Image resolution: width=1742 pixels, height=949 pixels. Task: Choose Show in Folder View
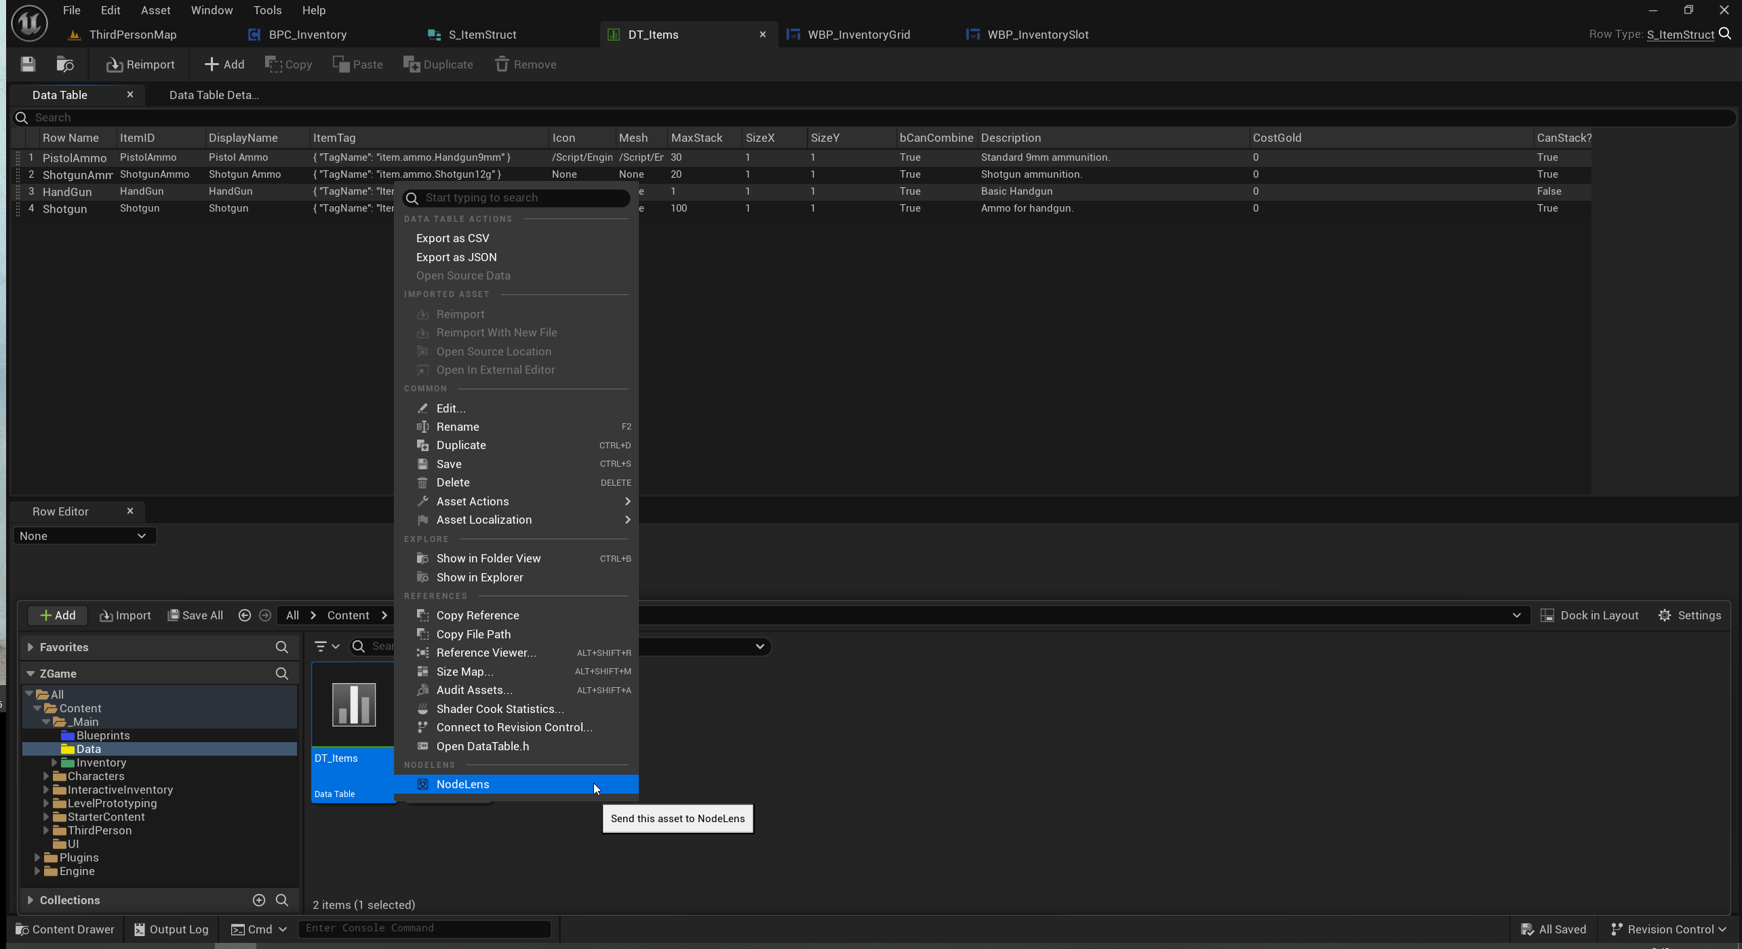click(517, 558)
